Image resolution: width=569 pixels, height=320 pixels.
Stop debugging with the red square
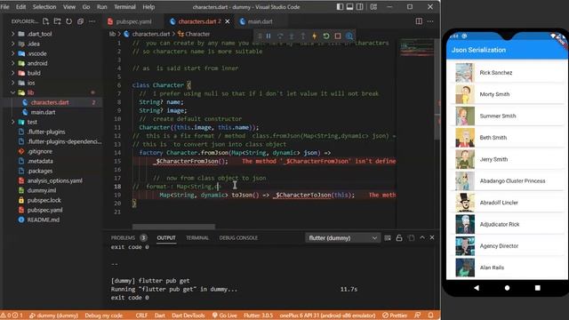point(338,36)
